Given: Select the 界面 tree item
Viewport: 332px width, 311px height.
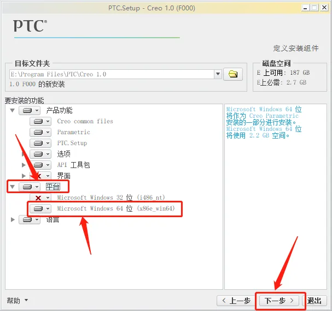Looking at the screenshot, I should coord(64,176).
